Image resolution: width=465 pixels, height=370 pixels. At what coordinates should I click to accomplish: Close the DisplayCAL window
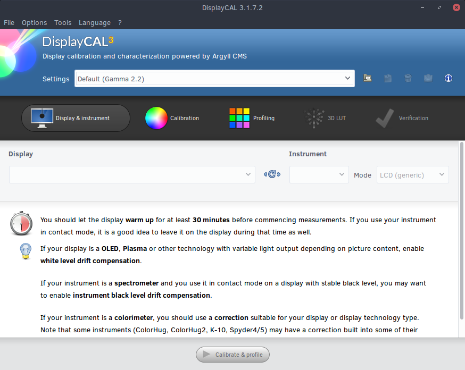coord(456,7)
